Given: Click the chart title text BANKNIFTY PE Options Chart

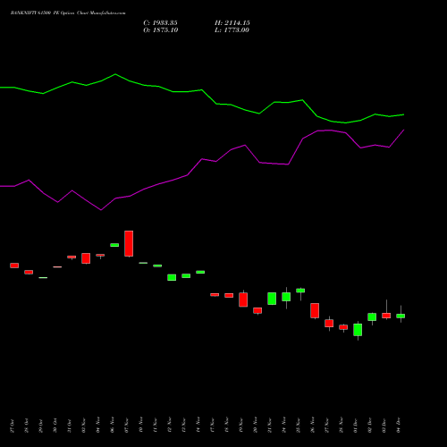Looking at the screenshot, I should pyautogui.click(x=68, y=13).
